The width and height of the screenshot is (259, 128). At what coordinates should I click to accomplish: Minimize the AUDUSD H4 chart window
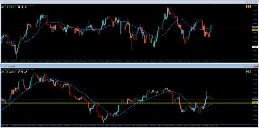247,2
